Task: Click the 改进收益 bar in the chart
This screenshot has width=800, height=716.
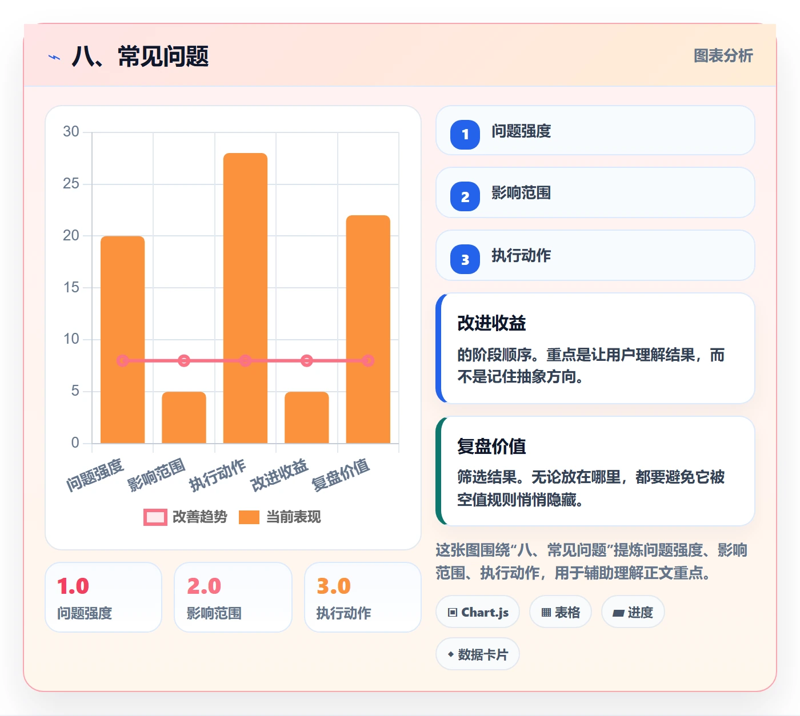Action: click(x=307, y=417)
